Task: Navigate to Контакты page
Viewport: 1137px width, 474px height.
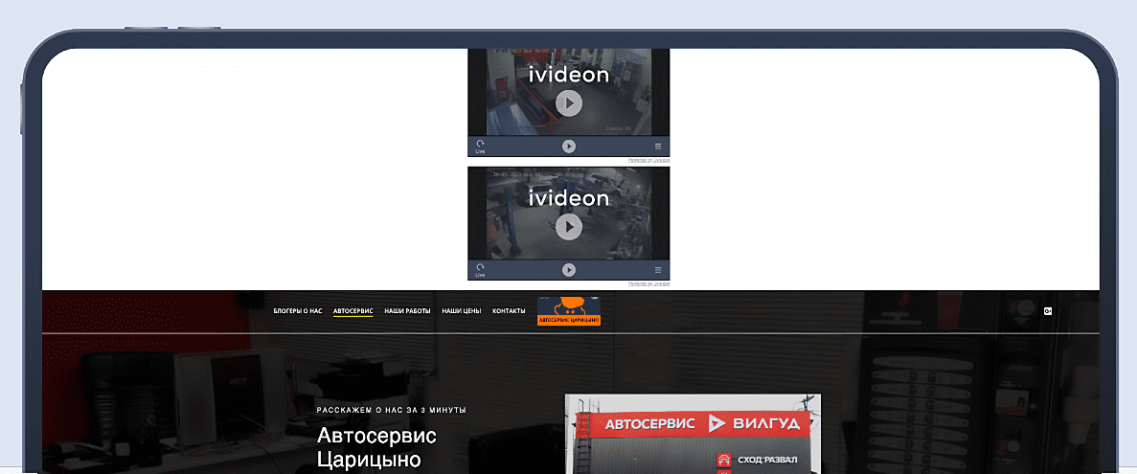Action: click(509, 311)
